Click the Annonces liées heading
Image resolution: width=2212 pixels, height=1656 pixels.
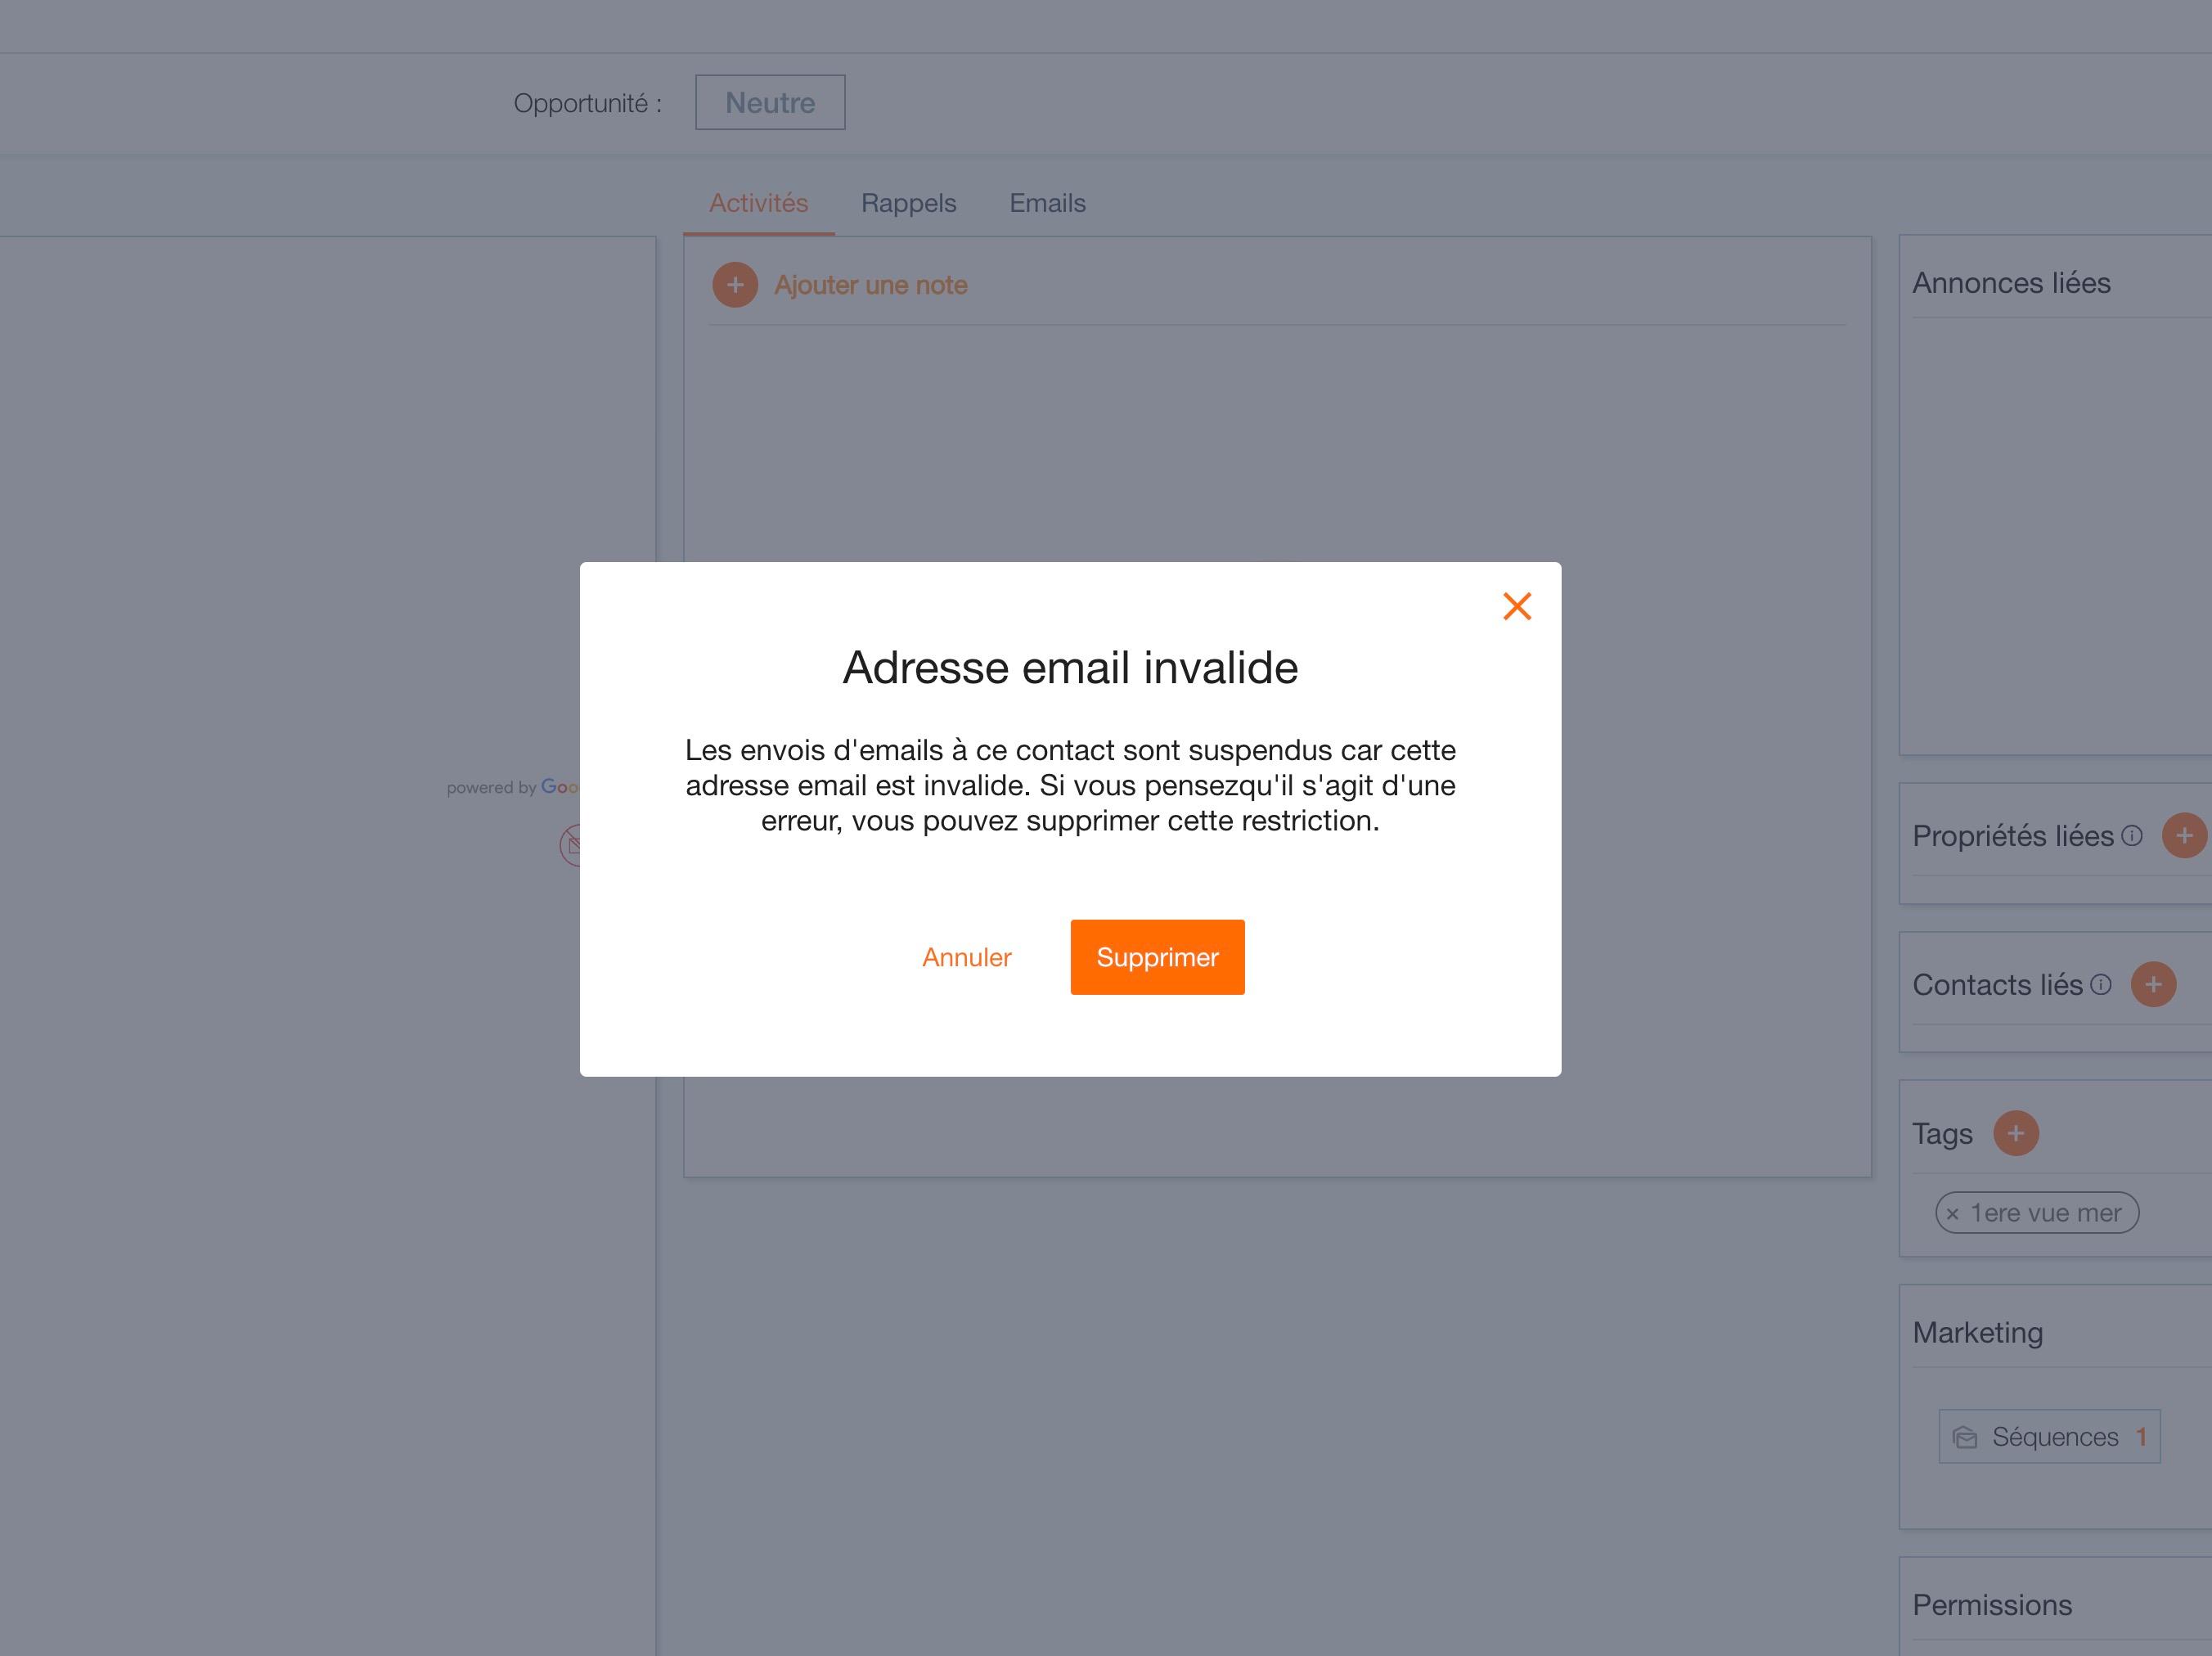[x=2011, y=283]
